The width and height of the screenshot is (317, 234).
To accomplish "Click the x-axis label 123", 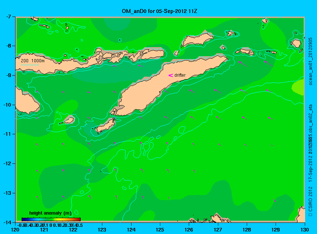I will (x=102, y=230).
